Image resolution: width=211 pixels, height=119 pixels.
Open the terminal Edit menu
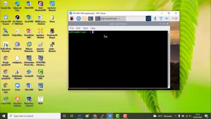[x=78, y=28]
